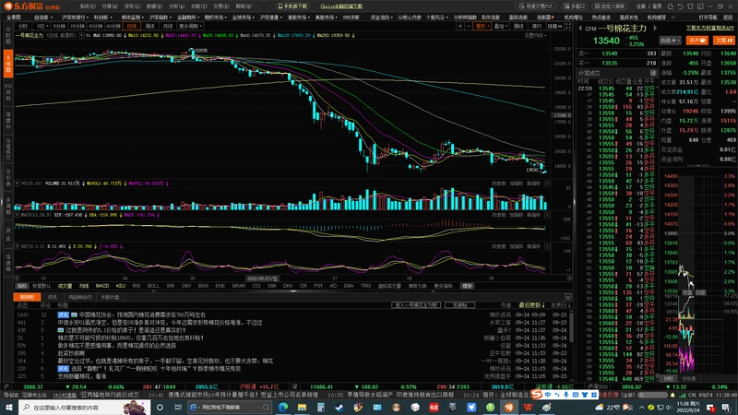The height and width of the screenshot is (415, 738).
Task: Click the Task View icon in taskbar
Action: click(178, 407)
